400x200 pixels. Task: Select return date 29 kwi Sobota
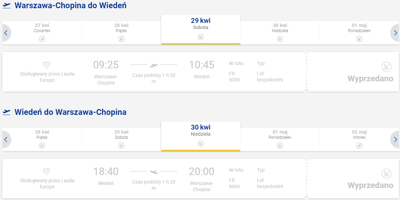121,139
